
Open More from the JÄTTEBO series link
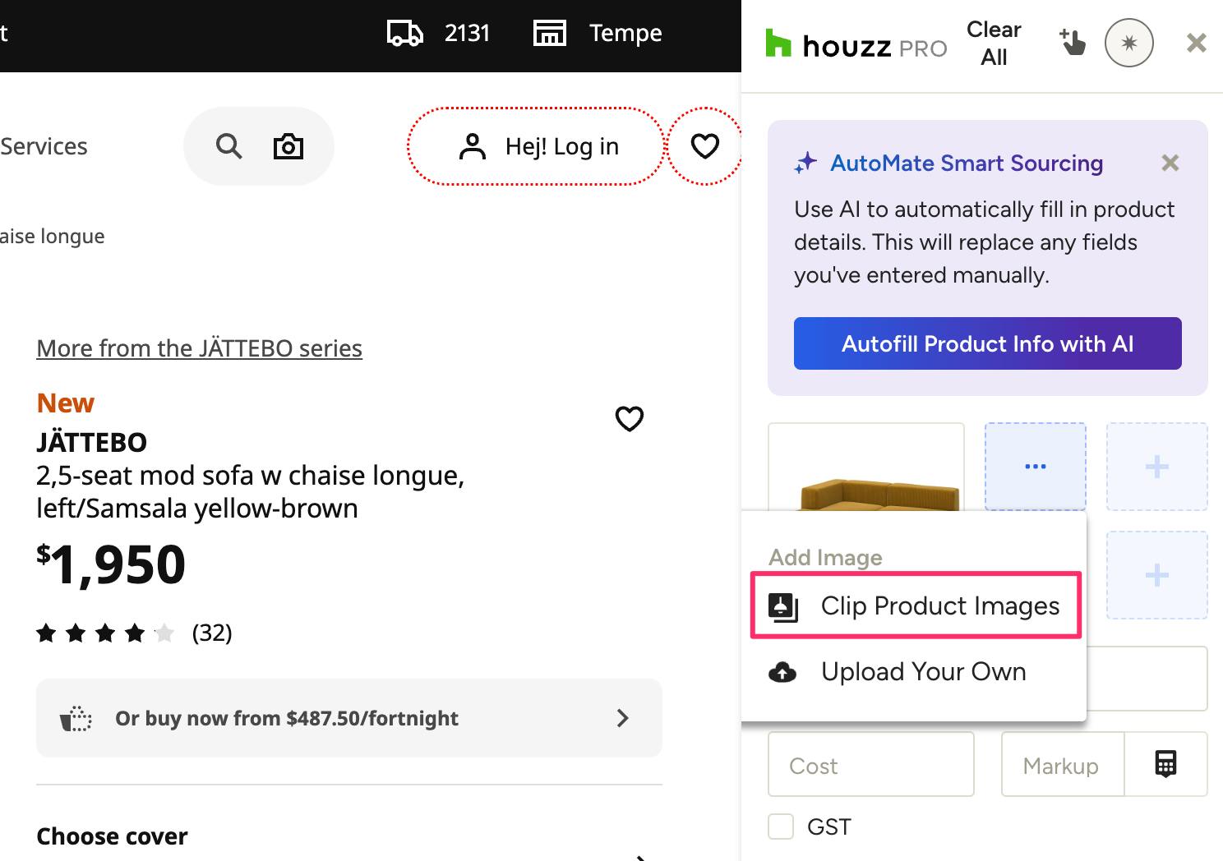pyautogui.click(x=199, y=348)
